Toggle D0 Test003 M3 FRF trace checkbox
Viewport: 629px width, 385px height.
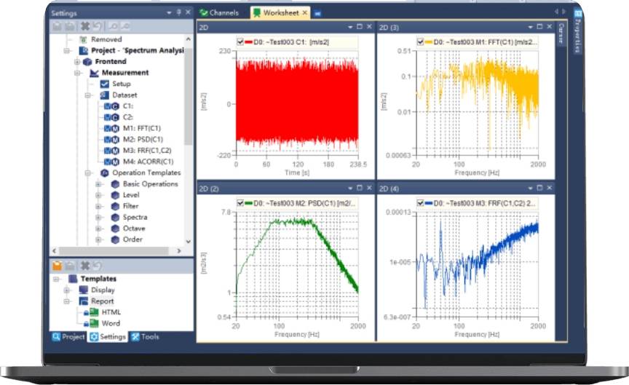point(420,203)
